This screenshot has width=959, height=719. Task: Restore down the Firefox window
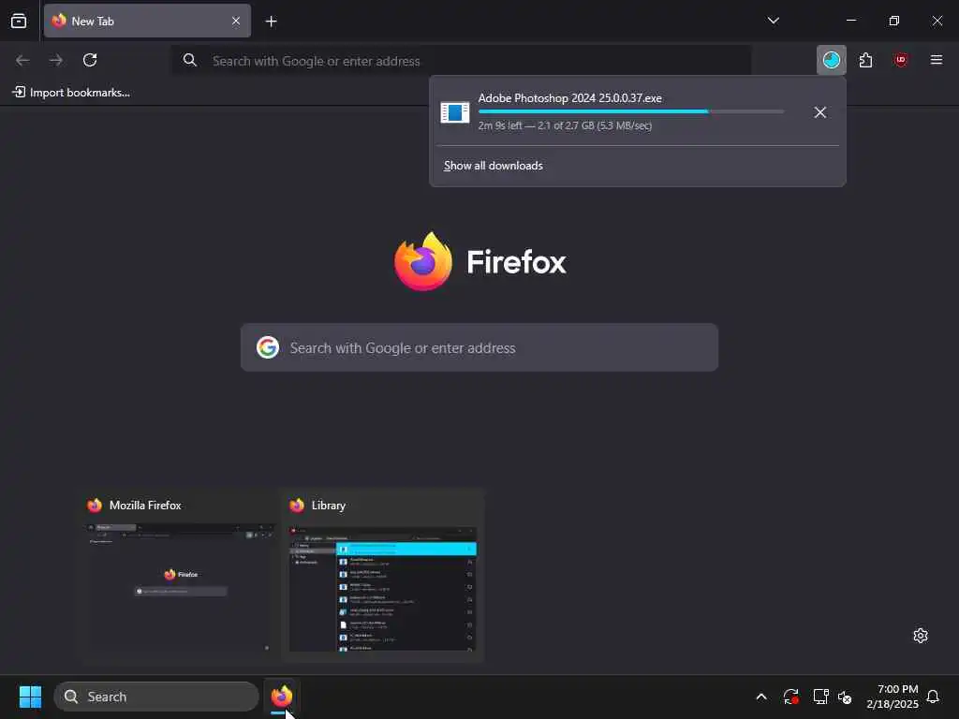coord(893,21)
